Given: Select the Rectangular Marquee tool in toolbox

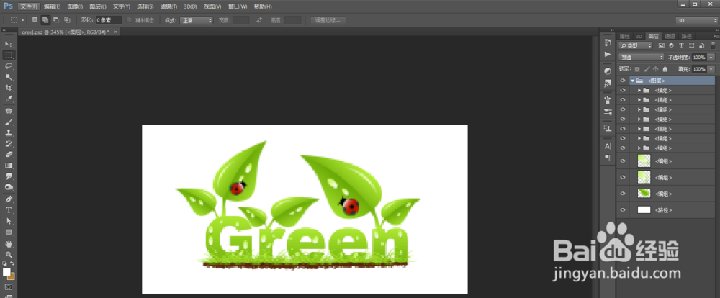Looking at the screenshot, I should pyautogui.click(x=9, y=55).
